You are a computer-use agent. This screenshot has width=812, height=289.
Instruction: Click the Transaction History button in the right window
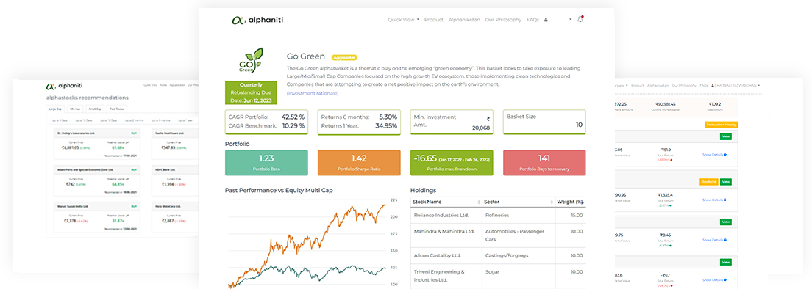(721, 125)
